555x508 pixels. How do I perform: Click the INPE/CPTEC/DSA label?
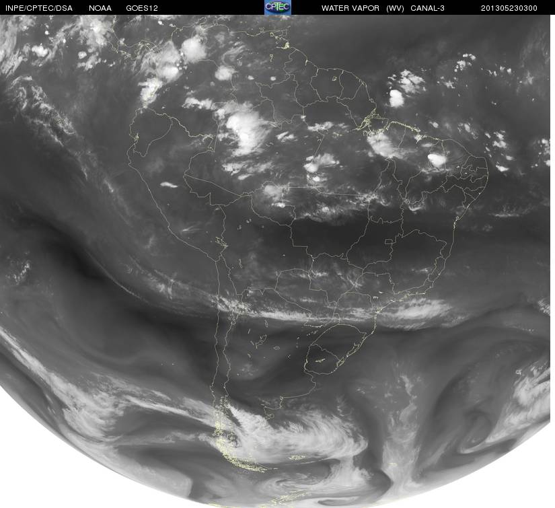[38, 8]
